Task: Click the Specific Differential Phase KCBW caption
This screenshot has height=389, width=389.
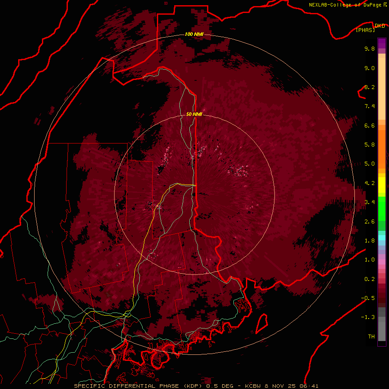Action: [x=196, y=386]
